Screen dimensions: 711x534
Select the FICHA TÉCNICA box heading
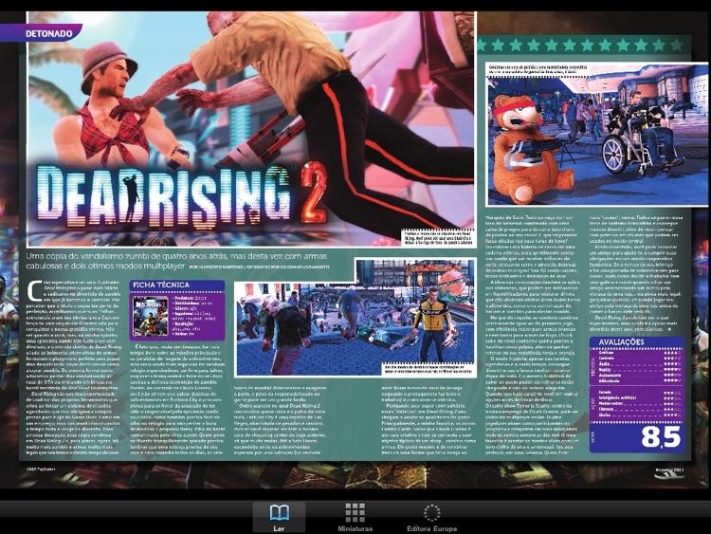(x=161, y=285)
